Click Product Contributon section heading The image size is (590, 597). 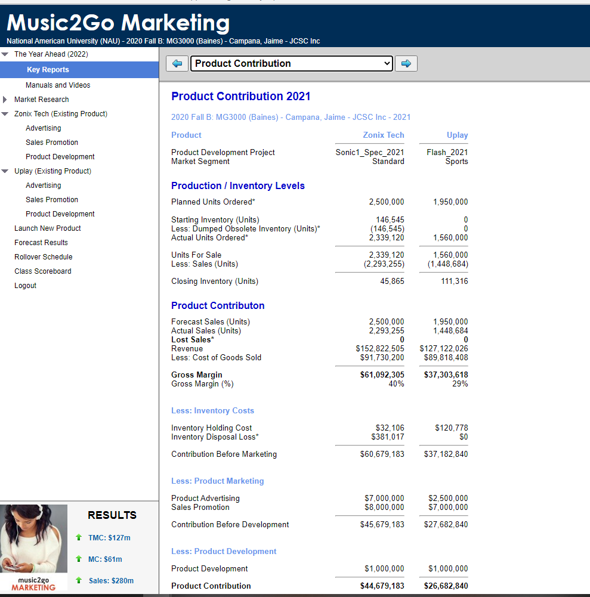point(218,306)
